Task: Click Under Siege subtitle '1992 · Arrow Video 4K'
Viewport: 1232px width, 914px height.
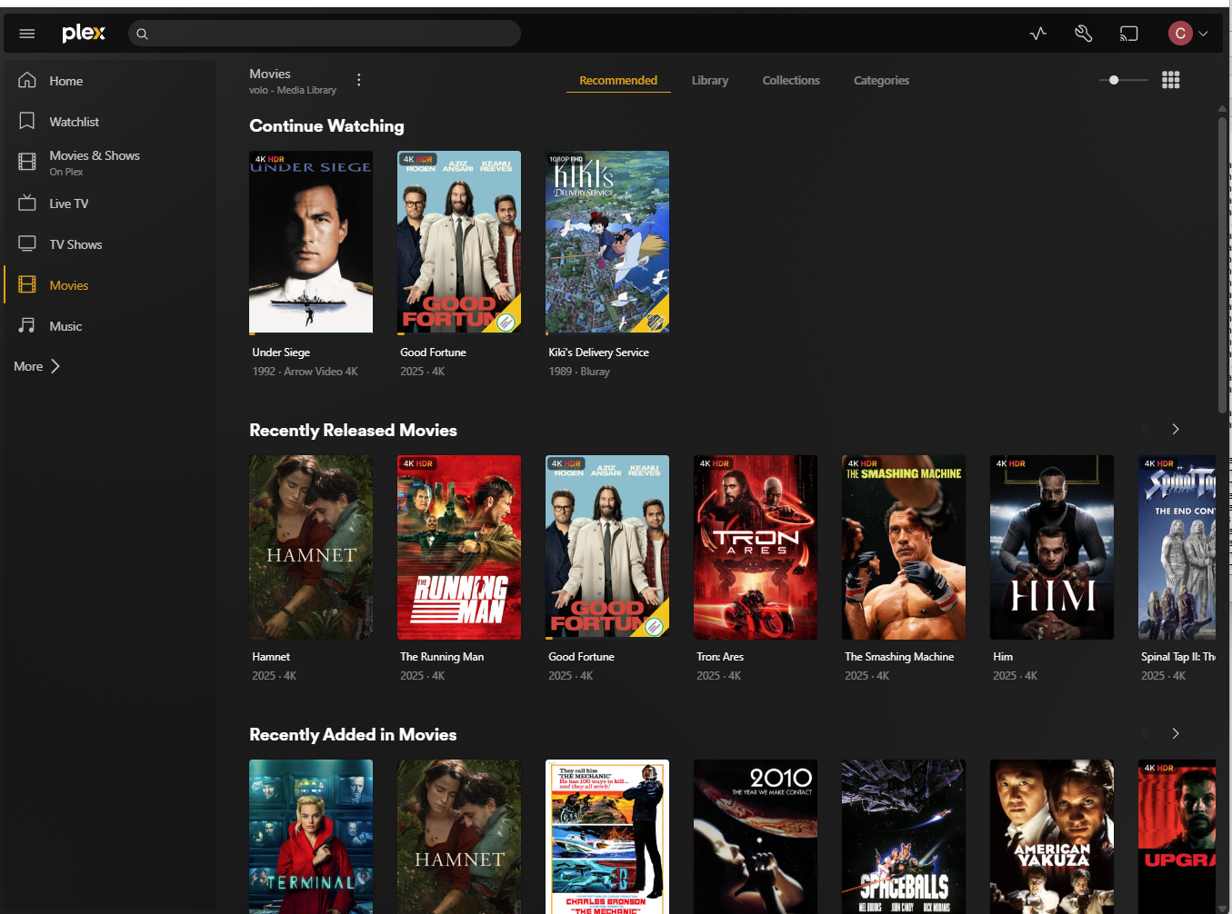Action: pyautogui.click(x=305, y=372)
